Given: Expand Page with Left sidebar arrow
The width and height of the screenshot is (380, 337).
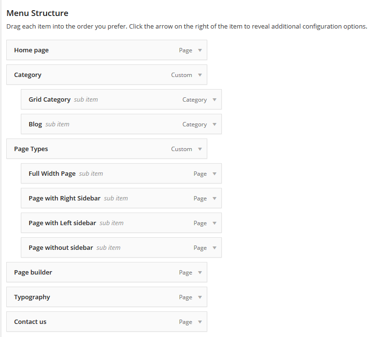Looking at the screenshot, I should [215, 223].
